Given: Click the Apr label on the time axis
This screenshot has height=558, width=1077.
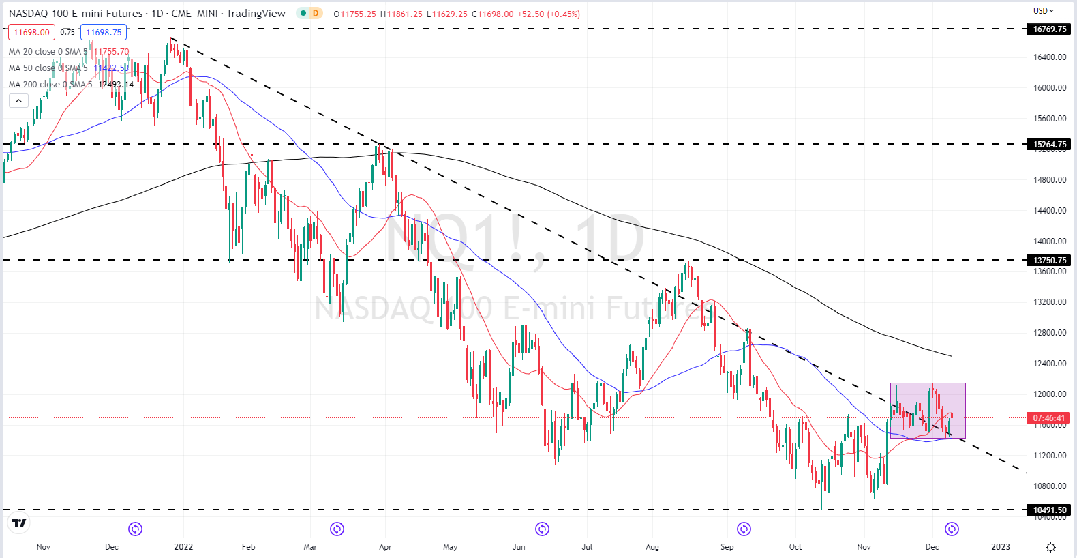Looking at the screenshot, I should 385,547.
